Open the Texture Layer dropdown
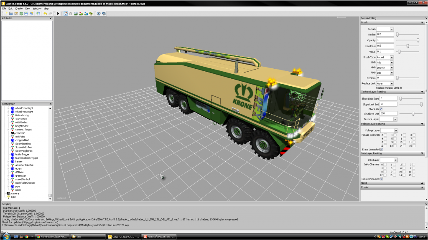428x240 pixels. coord(395,119)
